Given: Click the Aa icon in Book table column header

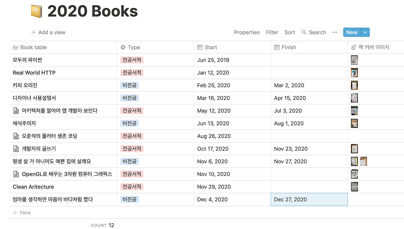Looking at the screenshot, I should pos(15,47).
